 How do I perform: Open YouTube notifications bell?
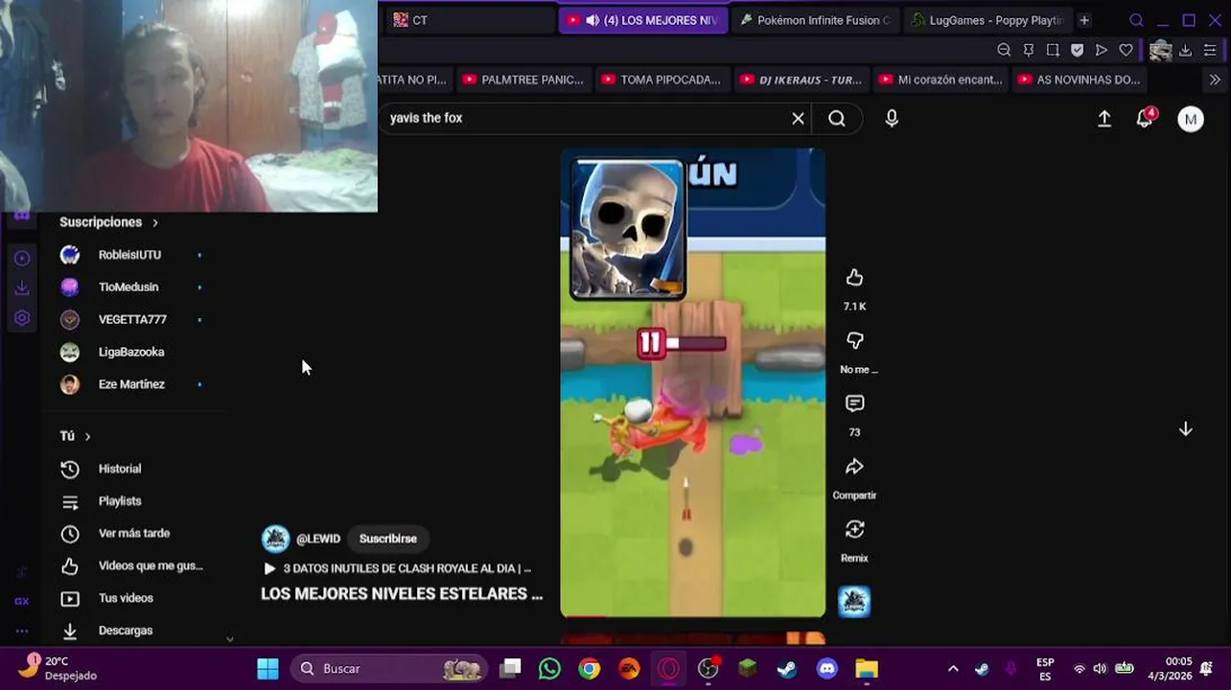[x=1145, y=118]
